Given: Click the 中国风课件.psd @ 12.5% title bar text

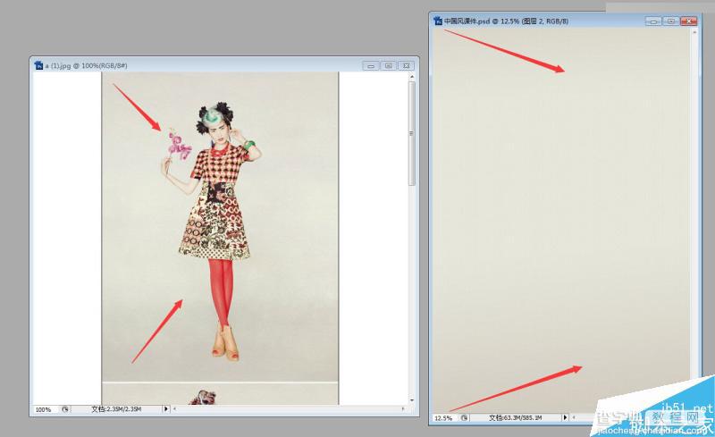Looking at the screenshot, I should pos(506,21).
